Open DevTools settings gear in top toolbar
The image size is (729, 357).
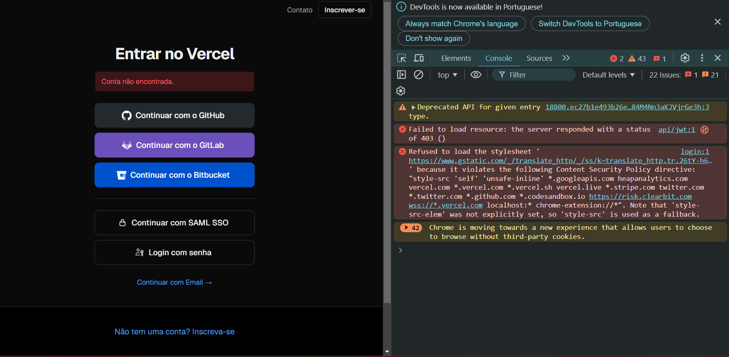(x=685, y=58)
